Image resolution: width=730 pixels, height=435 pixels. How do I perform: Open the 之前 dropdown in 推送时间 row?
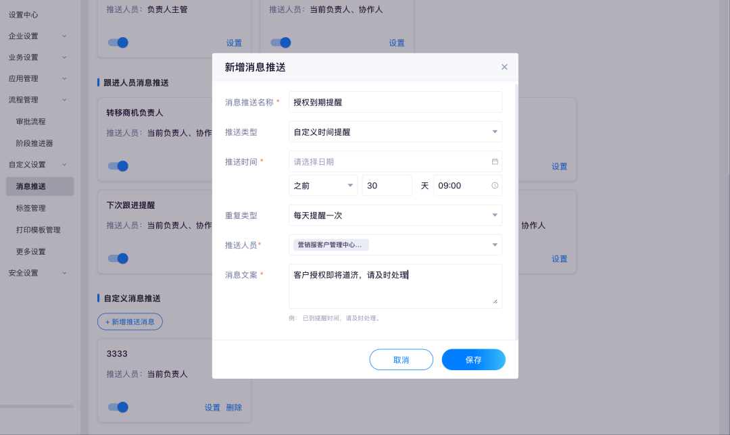coord(322,184)
